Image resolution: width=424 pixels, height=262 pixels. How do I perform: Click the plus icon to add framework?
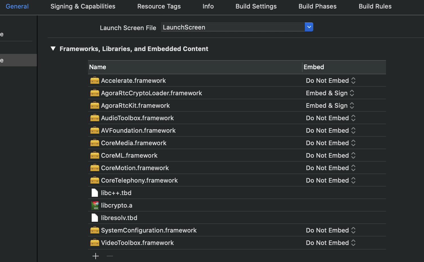point(96,256)
